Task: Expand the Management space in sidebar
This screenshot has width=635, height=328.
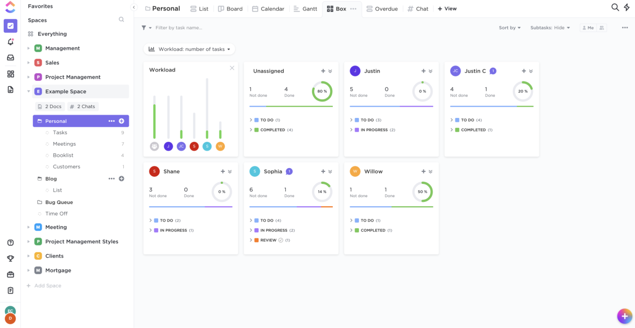Action: 28,49
